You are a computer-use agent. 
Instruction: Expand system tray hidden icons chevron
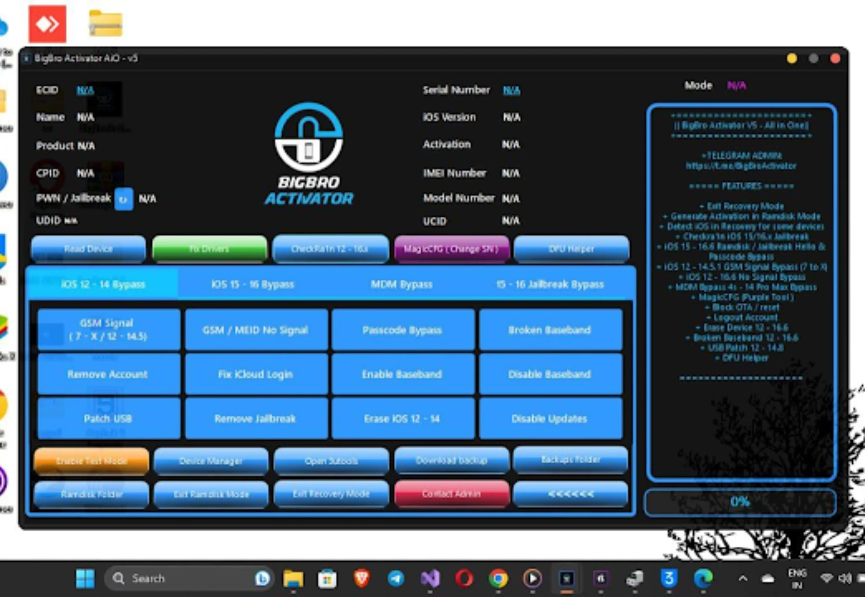point(743,578)
